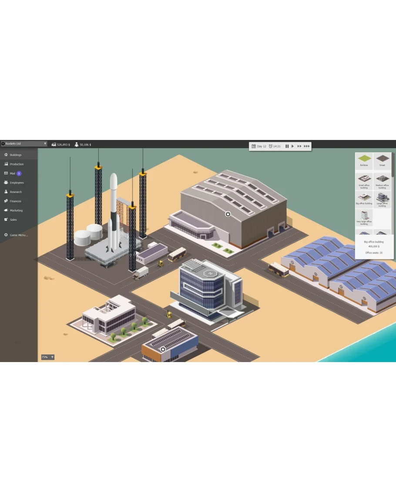This screenshot has width=396, height=502.
Task: Open the Rockets Ltd company dropdown
Action: coord(24,143)
